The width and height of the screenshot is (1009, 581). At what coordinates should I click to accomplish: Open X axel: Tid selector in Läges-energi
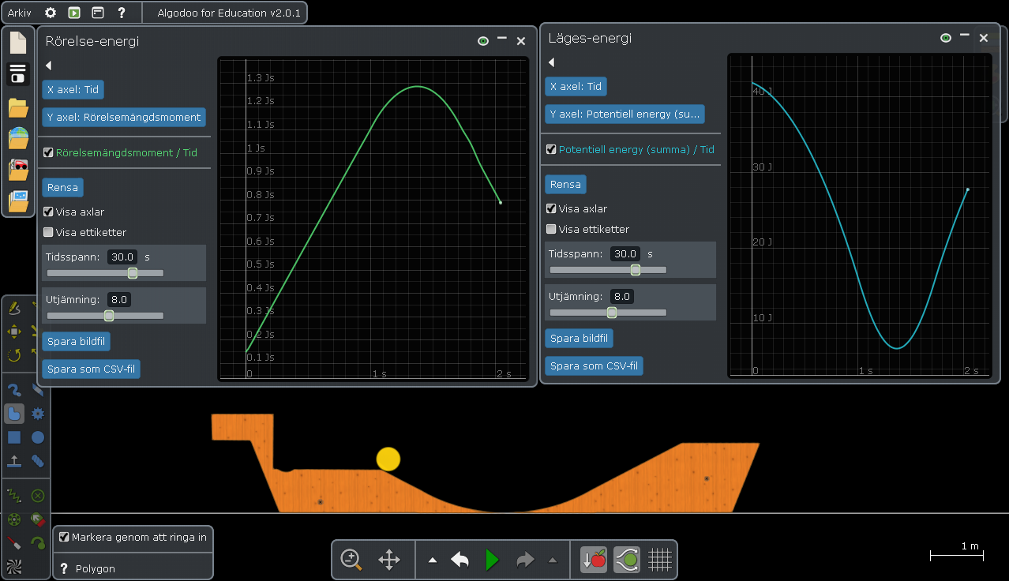[576, 87]
